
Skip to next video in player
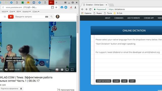[x=1, y=70]
